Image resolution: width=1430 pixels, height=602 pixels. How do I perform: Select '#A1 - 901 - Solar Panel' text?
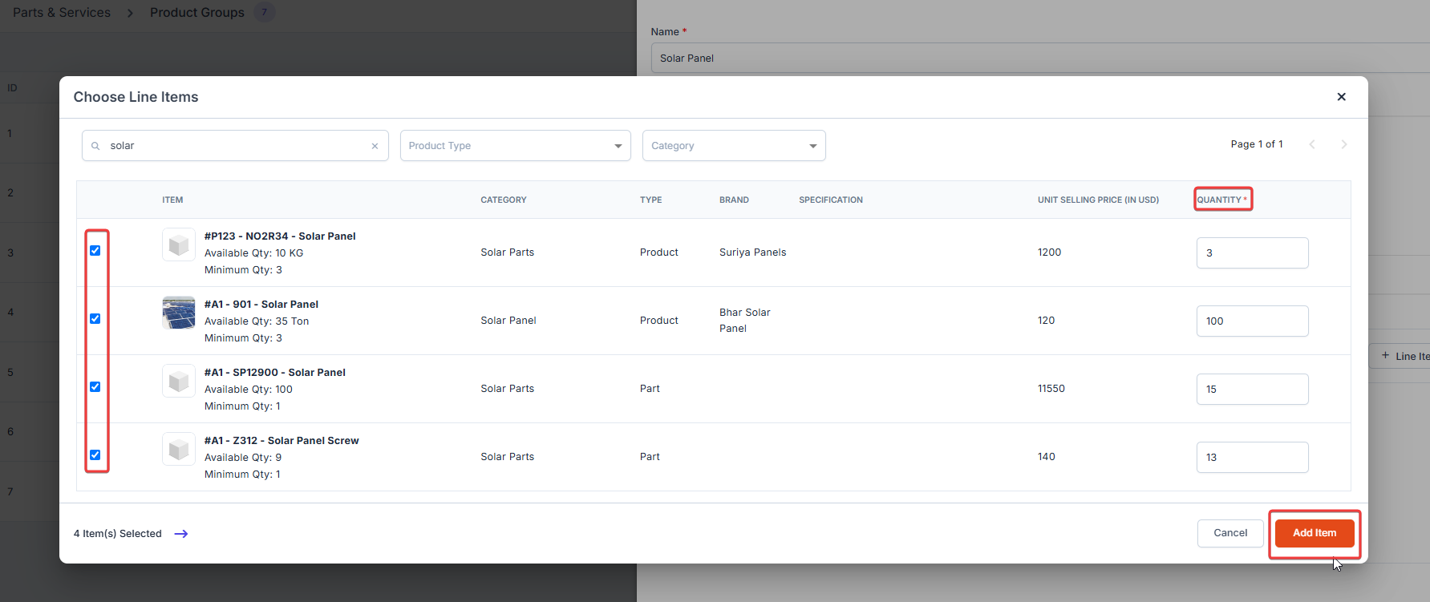[x=261, y=305]
